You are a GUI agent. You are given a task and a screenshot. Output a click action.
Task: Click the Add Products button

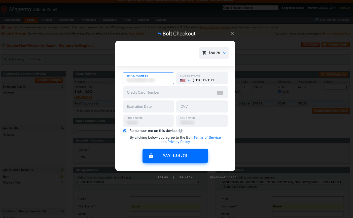click(334, 75)
